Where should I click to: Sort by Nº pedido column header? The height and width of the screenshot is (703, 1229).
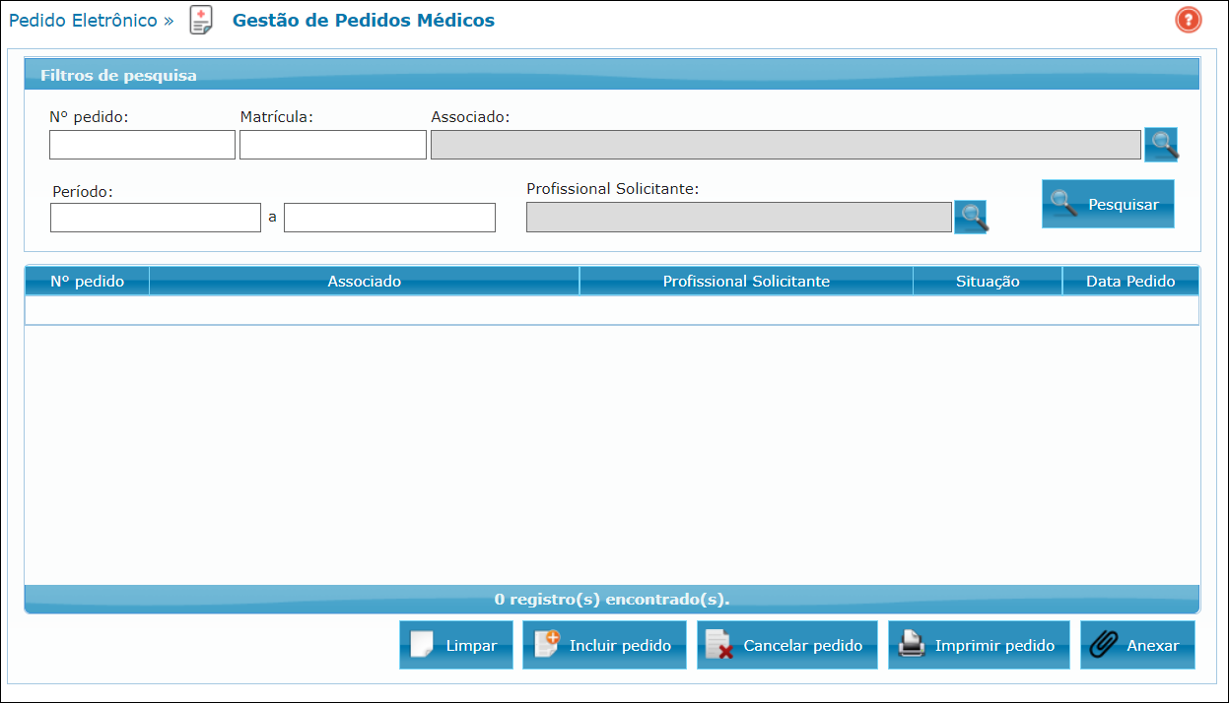point(87,282)
